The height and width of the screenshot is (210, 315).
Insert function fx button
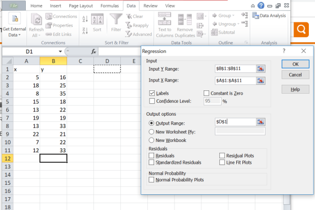[93, 52]
